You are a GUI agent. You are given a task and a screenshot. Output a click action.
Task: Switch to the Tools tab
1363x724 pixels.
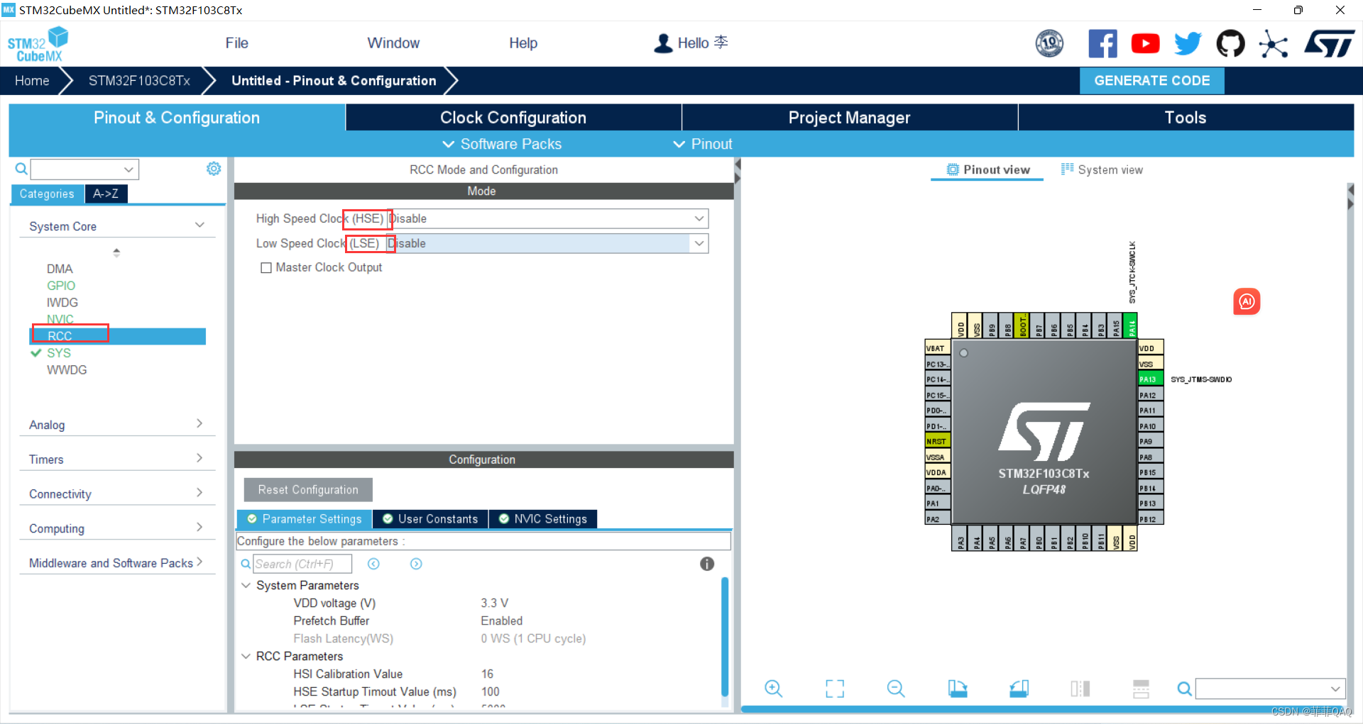(x=1186, y=118)
